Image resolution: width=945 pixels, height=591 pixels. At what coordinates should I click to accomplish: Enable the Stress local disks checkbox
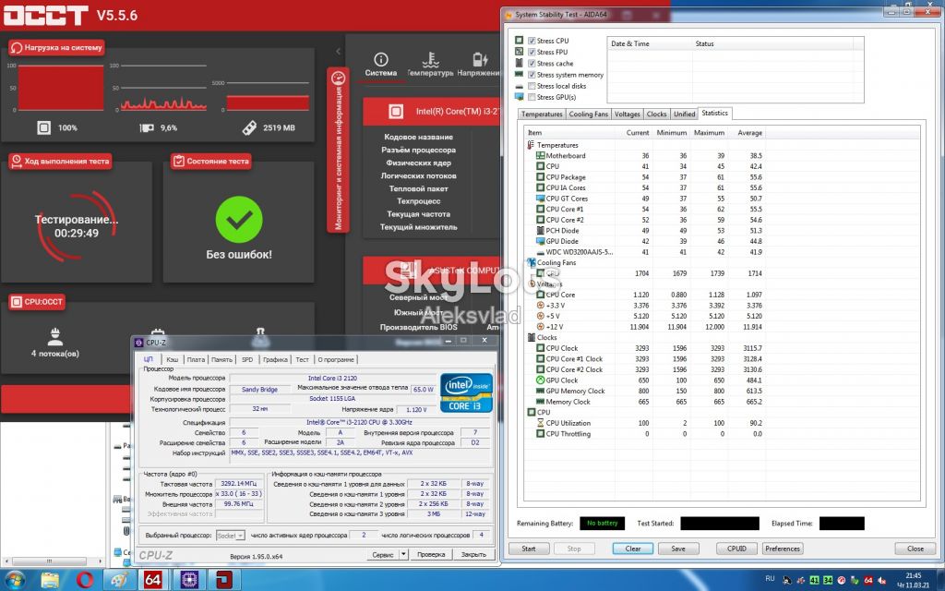coord(532,86)
